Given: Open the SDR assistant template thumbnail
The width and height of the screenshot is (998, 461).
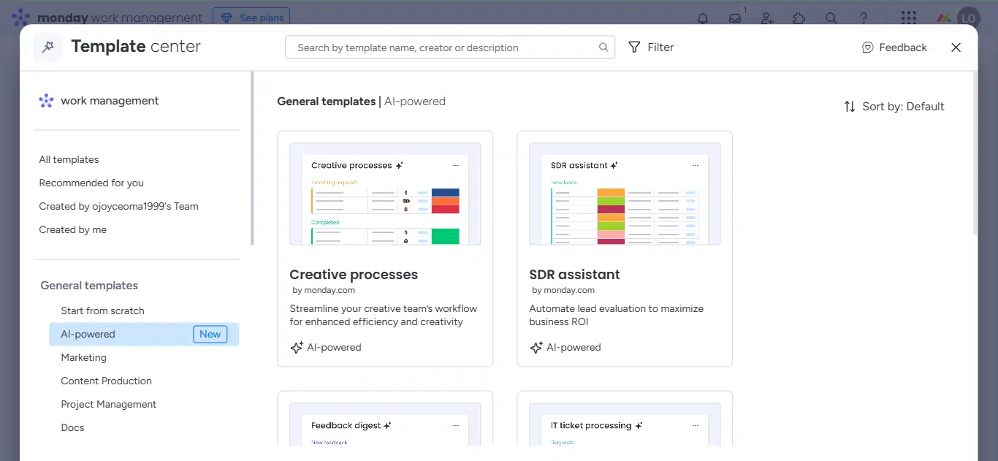Looking at the screenshot, I should pos(625,194).
